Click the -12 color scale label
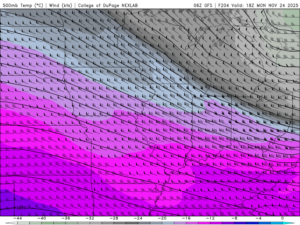300x225 pixels. point(210,218)
